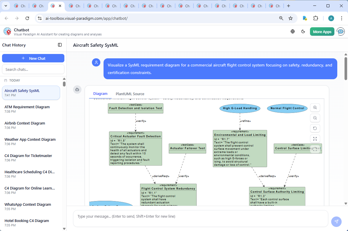This screenshot has width=348, height=231.
Task: Expand the diagram to fullscreen
Action: click(315, 139)
